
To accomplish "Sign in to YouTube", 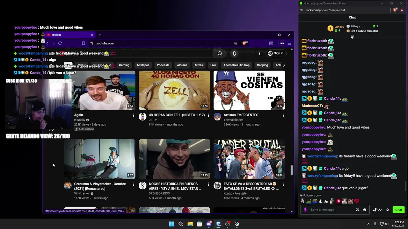I will [276, 53].
